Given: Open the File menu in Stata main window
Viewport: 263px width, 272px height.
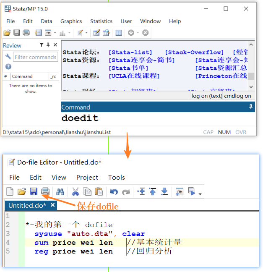Looking at the screenshot, I should coord(10,21).
